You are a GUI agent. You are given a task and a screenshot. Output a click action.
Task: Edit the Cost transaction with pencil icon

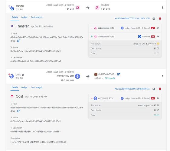pos(154,89)
